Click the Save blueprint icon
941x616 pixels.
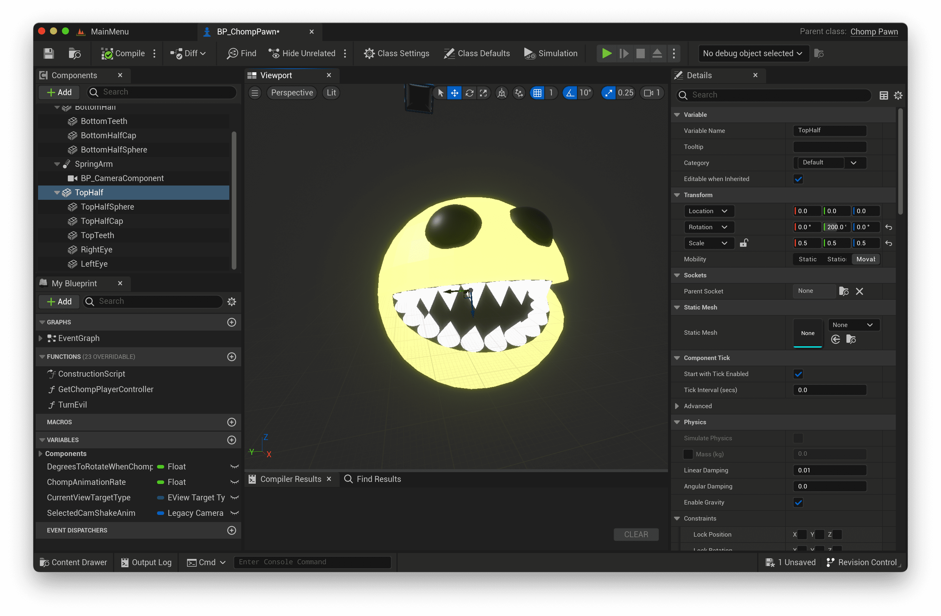pos(49,53)
